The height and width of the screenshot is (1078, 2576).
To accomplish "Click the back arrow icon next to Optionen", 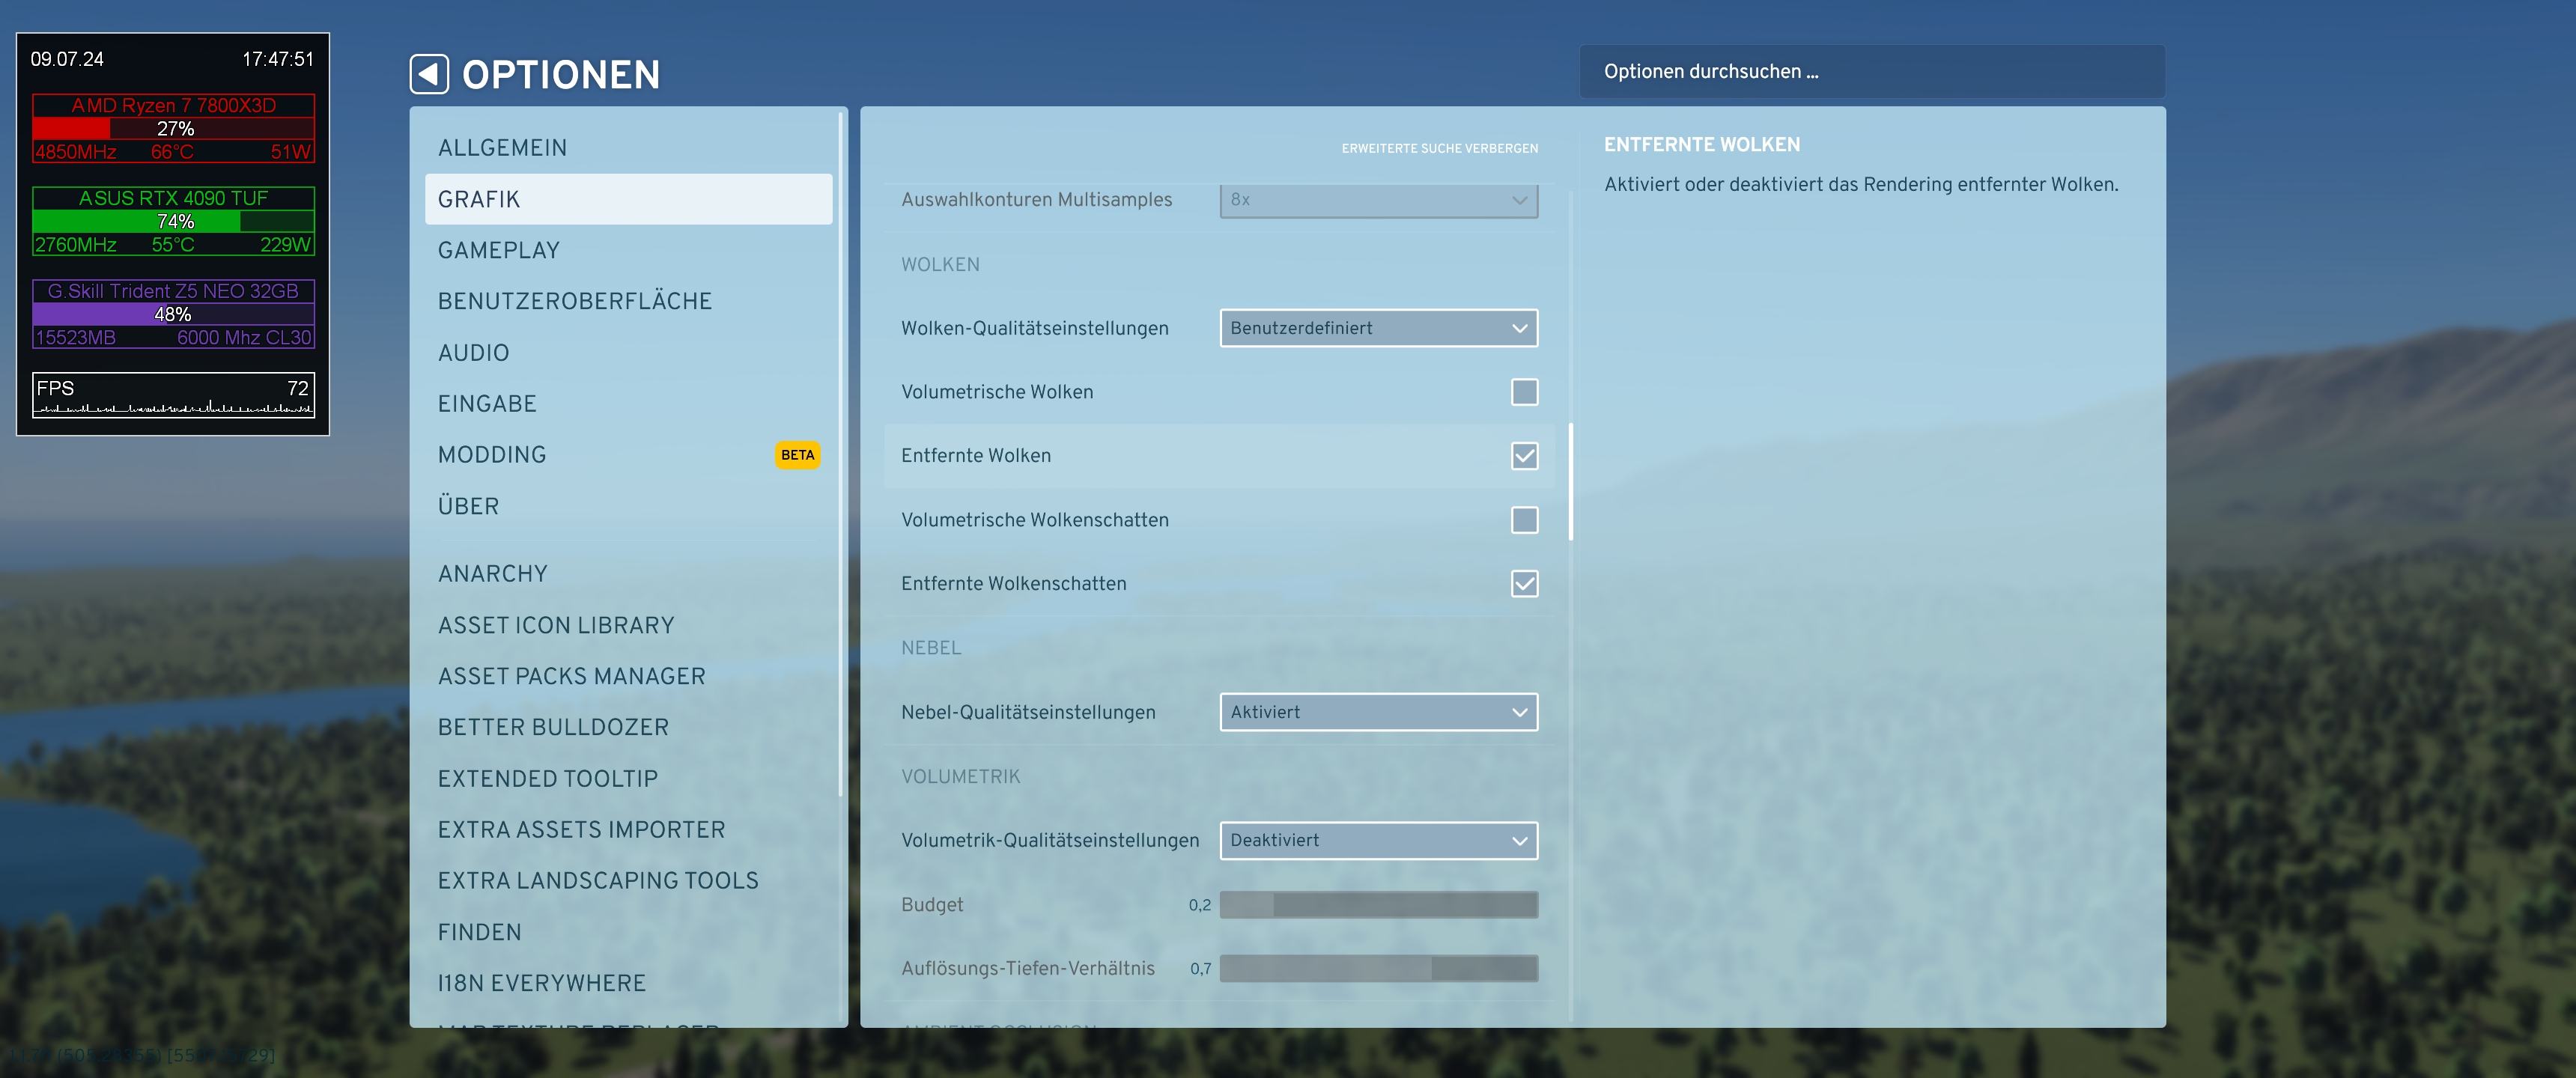I will coord(429,74).
